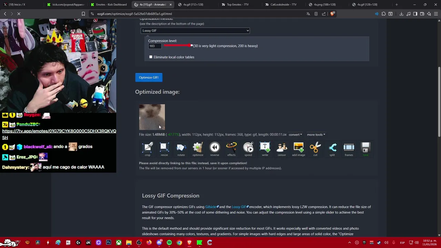Choose the rotate tool icon

(181, 149)
